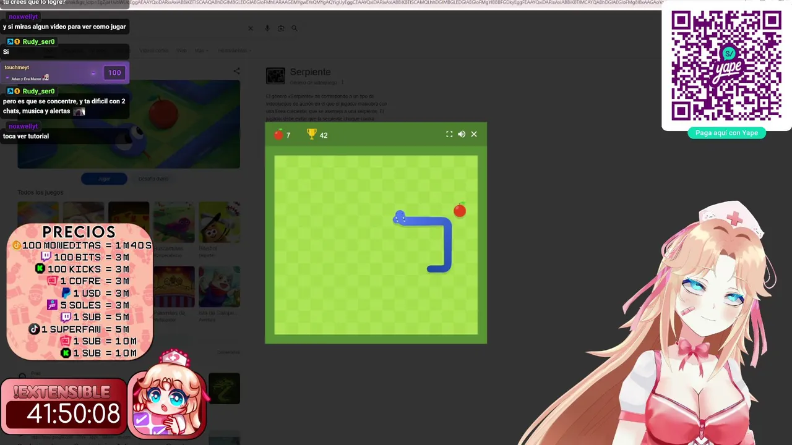This screenshot has width=792, height=445.
Task: Close the Snake game overlay
Action: click(x=474, y=134)
